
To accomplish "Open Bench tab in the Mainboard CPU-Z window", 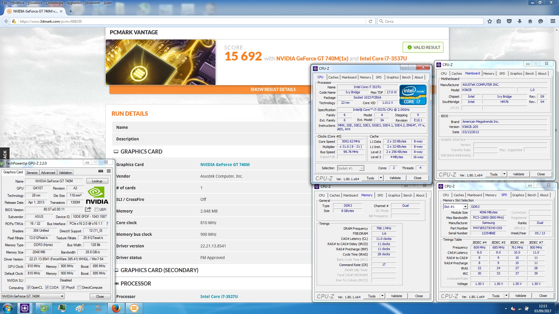I will (530, 74).
